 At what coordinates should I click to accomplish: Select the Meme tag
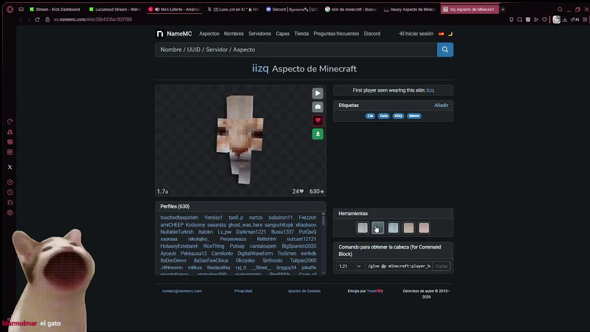pyautogui.click(x=414, y=116)
